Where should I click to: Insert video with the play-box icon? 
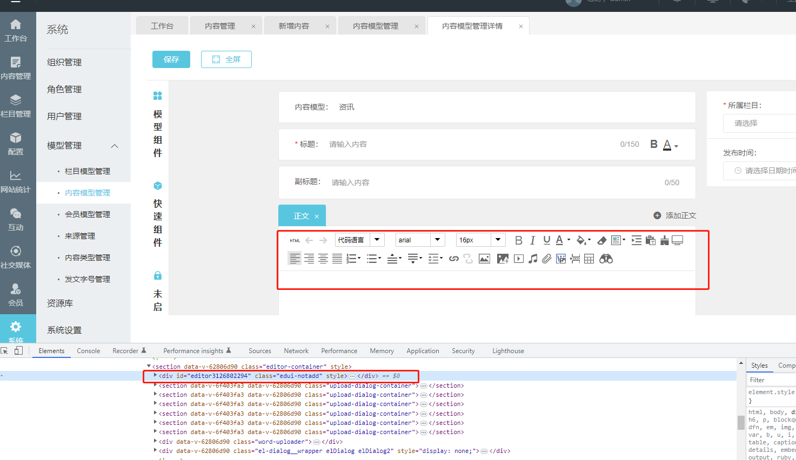(519, 259)
